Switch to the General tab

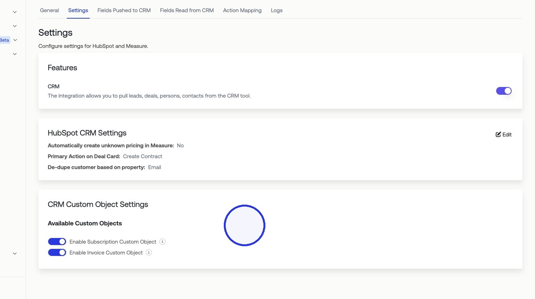click(49, 10)
